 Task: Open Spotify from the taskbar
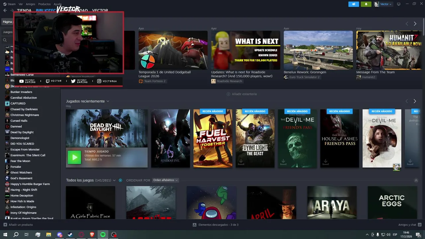point(103,235)
